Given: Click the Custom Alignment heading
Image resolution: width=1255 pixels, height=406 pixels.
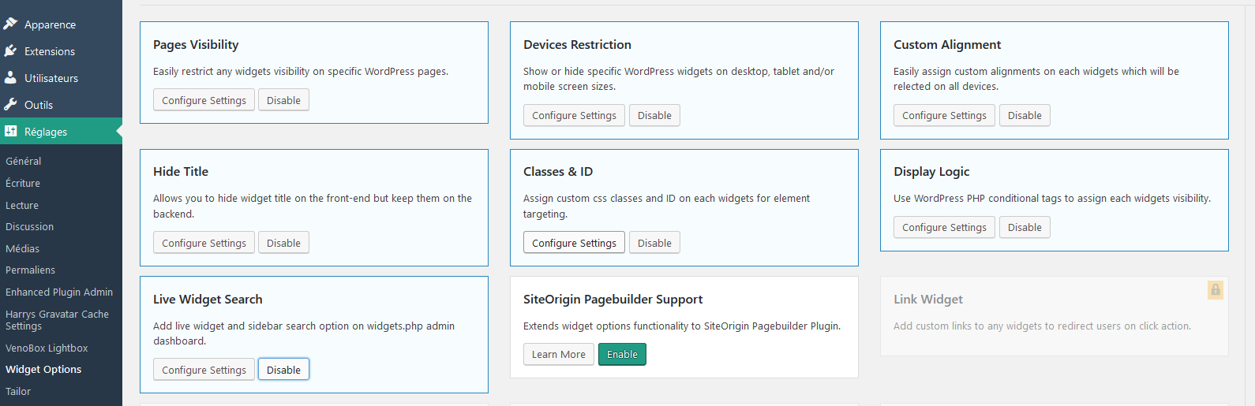Looking at the screenshot, I should tap(947, 45).
